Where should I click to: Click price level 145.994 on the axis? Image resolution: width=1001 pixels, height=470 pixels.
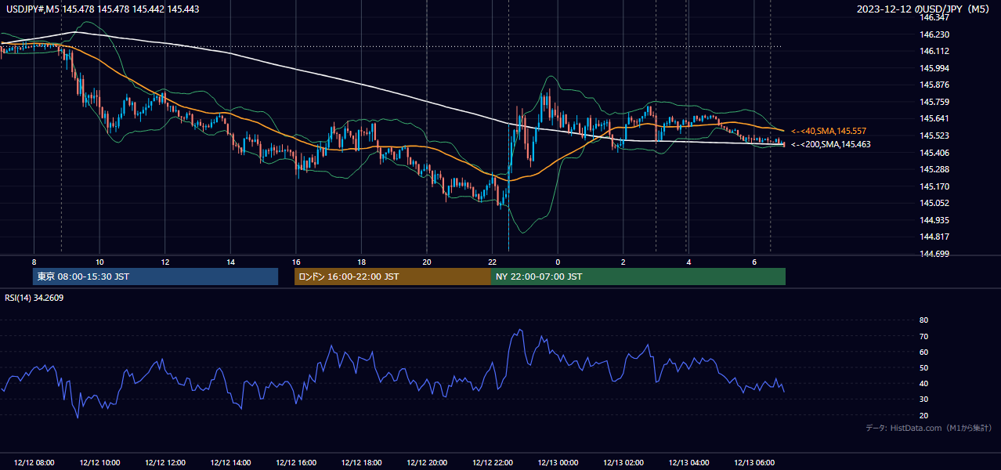pyautogui.click(x=935, y=68)
